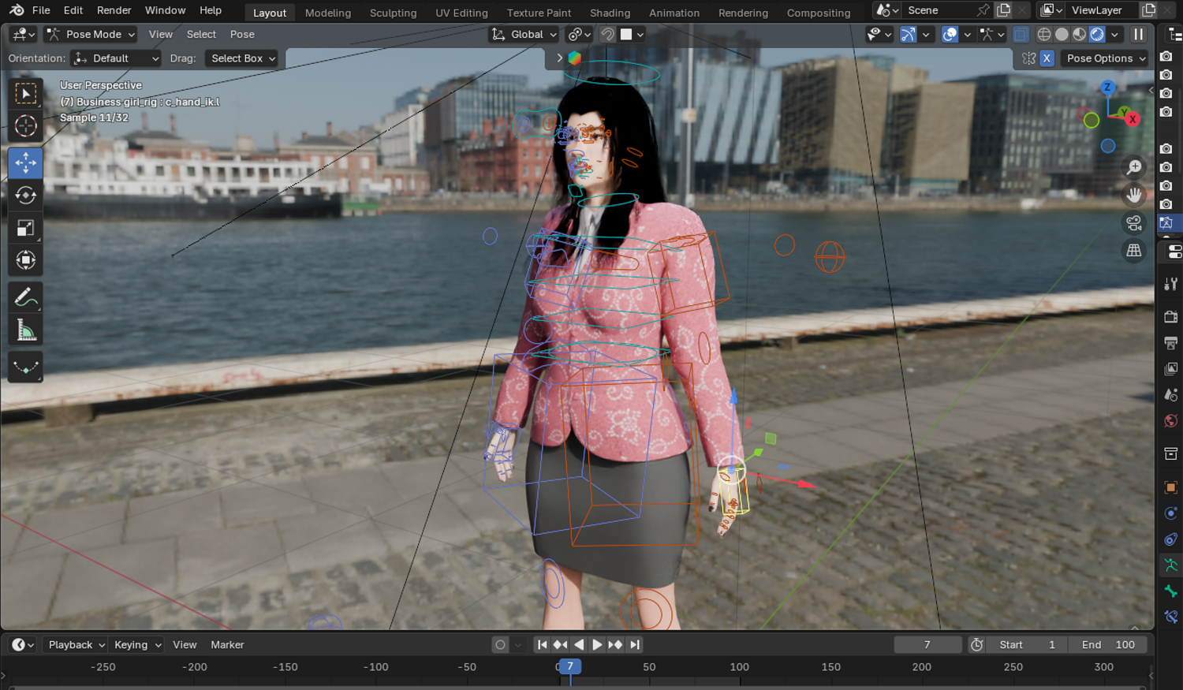Open the Scene properties tab

1171,395
